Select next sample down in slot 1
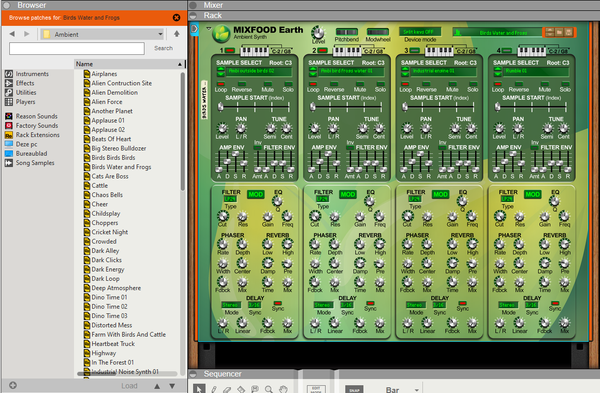Image resolution: width=600 pixels, height=393 pixels. point(221,74)
